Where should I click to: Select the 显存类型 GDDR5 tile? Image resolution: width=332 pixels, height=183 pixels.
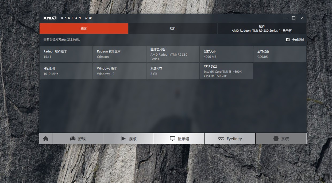280,54
